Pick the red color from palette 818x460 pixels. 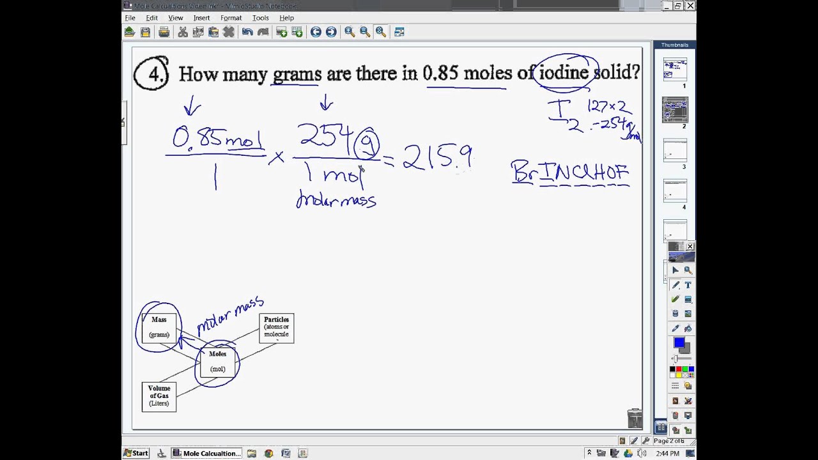[x=679, y=369]
